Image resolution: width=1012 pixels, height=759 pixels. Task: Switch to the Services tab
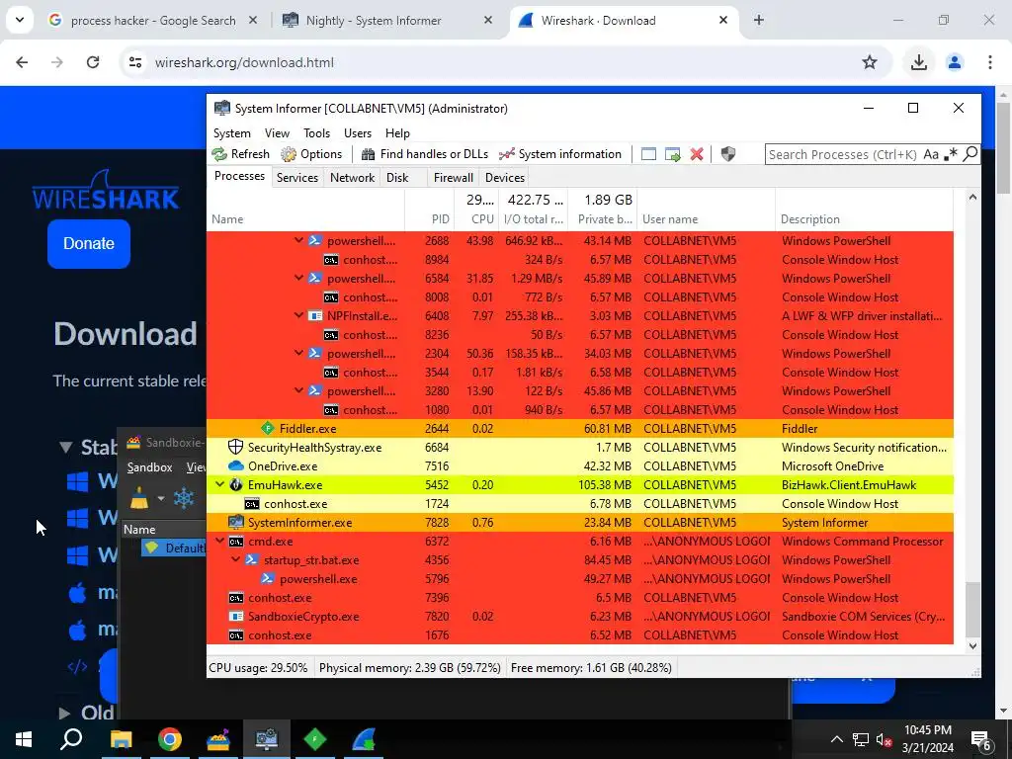[296, 178]
